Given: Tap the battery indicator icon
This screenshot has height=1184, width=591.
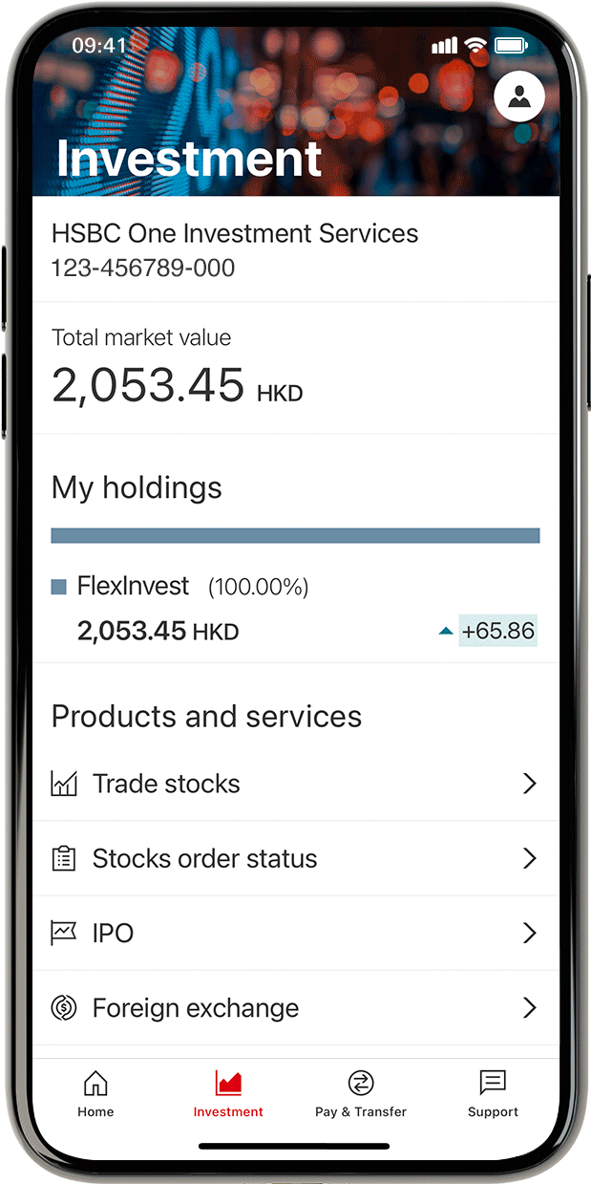Looking at the screenshot, I should pyautogui.click(x=512, y=45).
